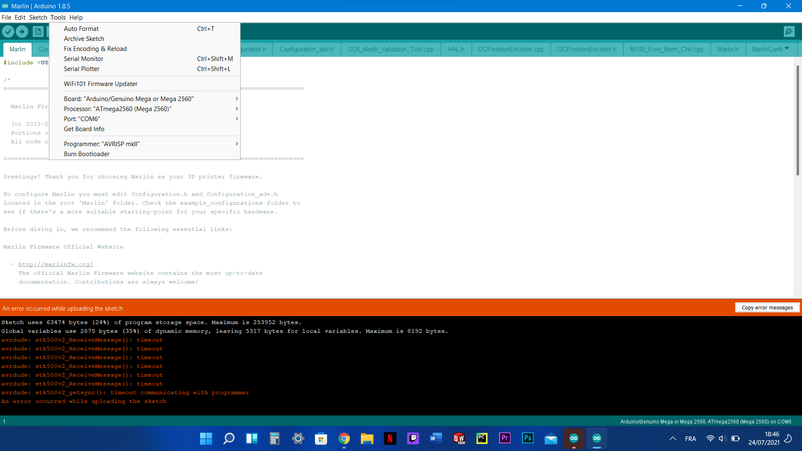Viewport: 802px width, 451px height.
Task: Click Copy error messages button
Action: coord(767,308)
